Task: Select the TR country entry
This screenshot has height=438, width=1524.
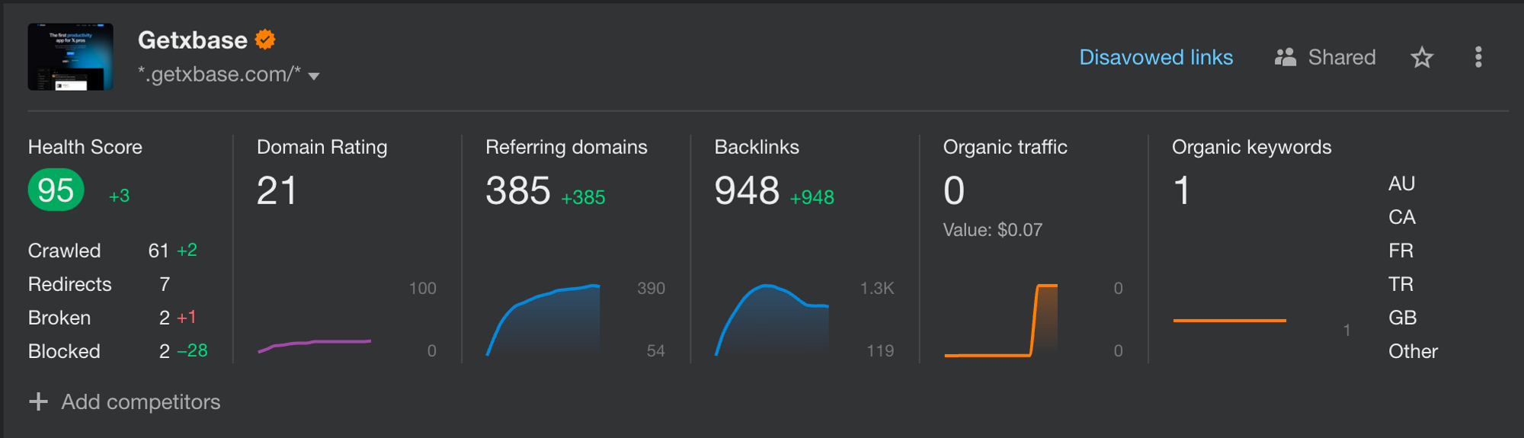Action: (1401, 284)
